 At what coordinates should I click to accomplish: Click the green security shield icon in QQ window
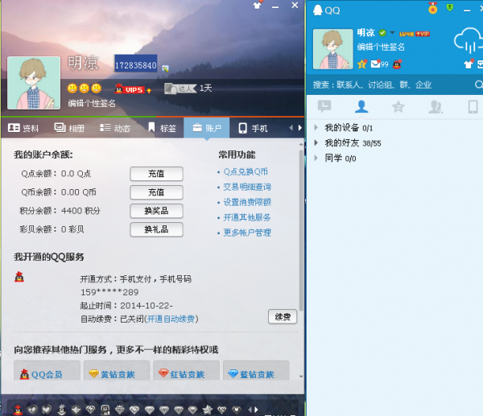tap(450, 7)
